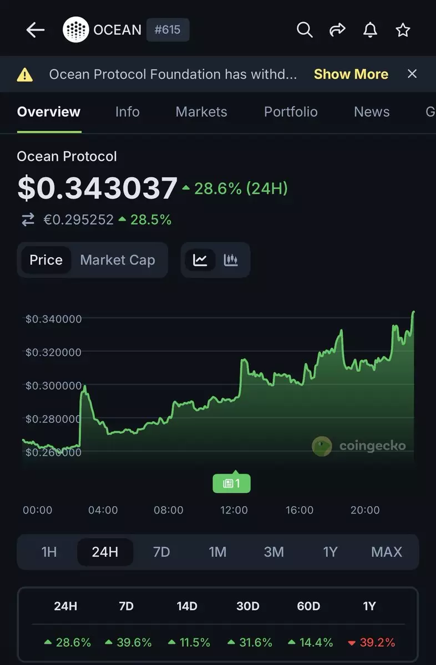Expand alert with Show More

click(x=351, y=74)
